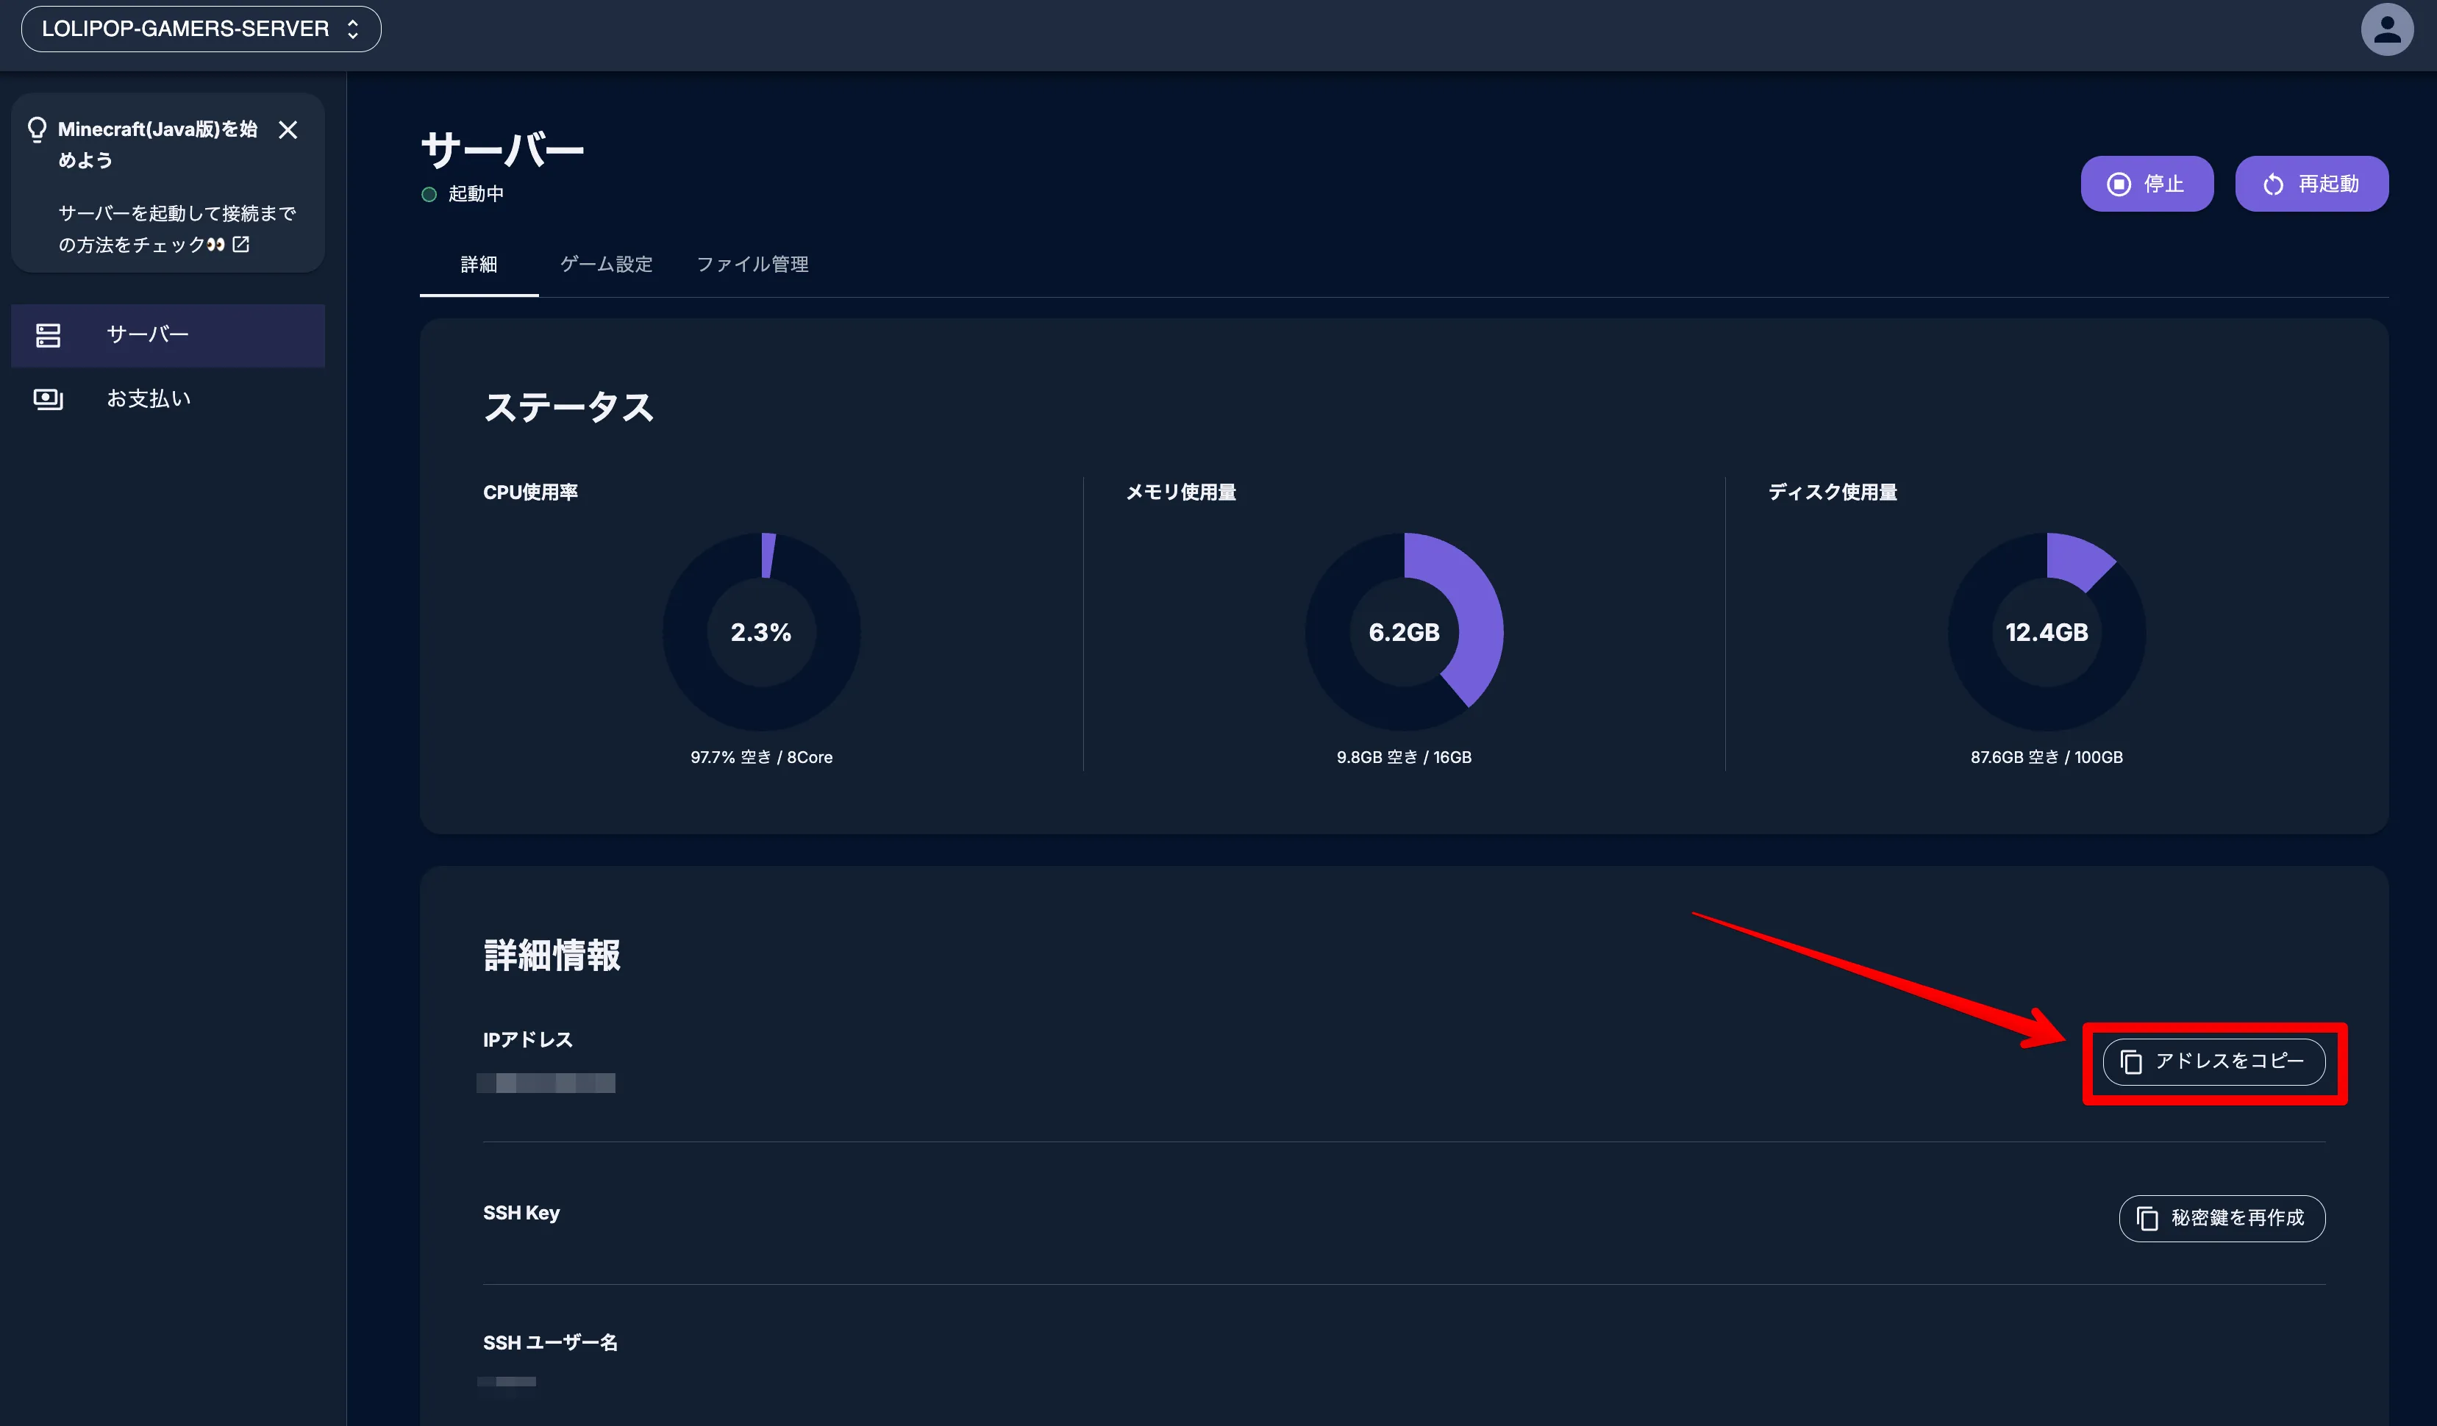Screen dimensions: 2437x1426
Task: Click the blurred SSH username value
Action: pyautogui.click(x=507, y=1381)
